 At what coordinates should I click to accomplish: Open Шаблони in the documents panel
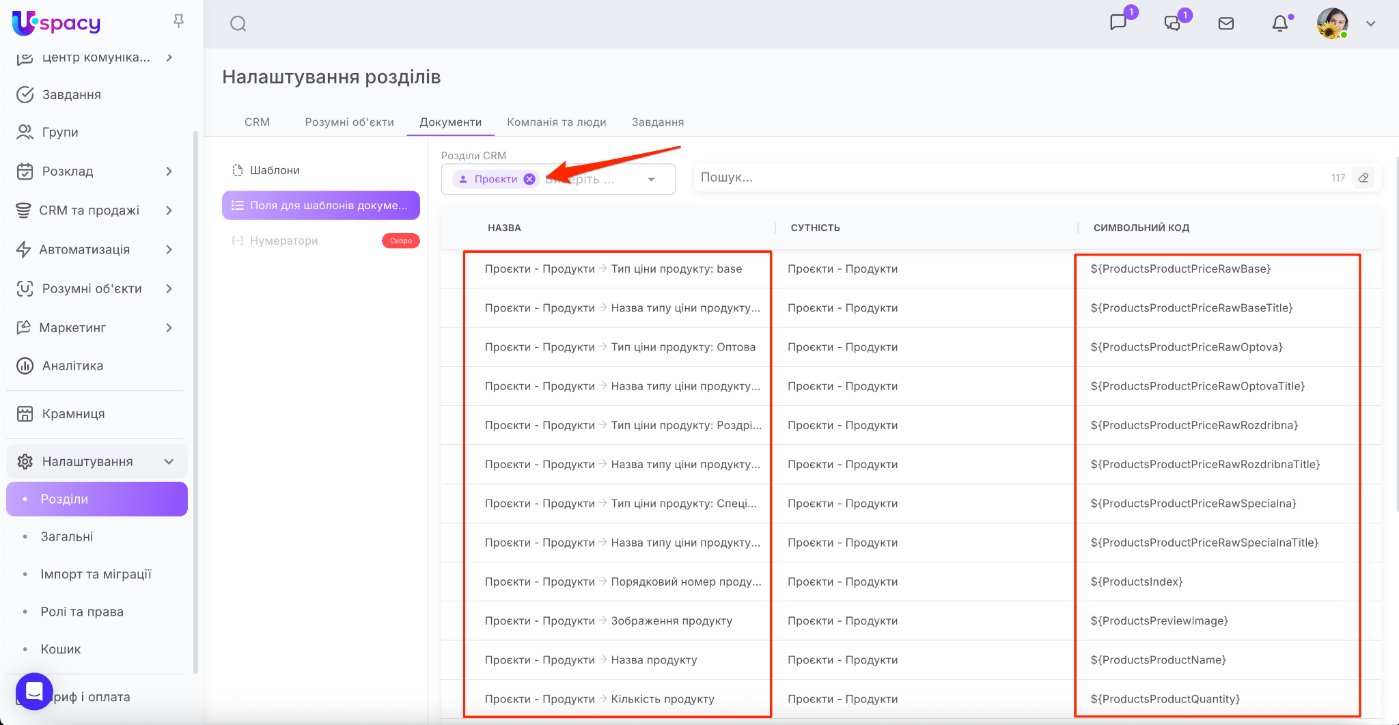275,170
